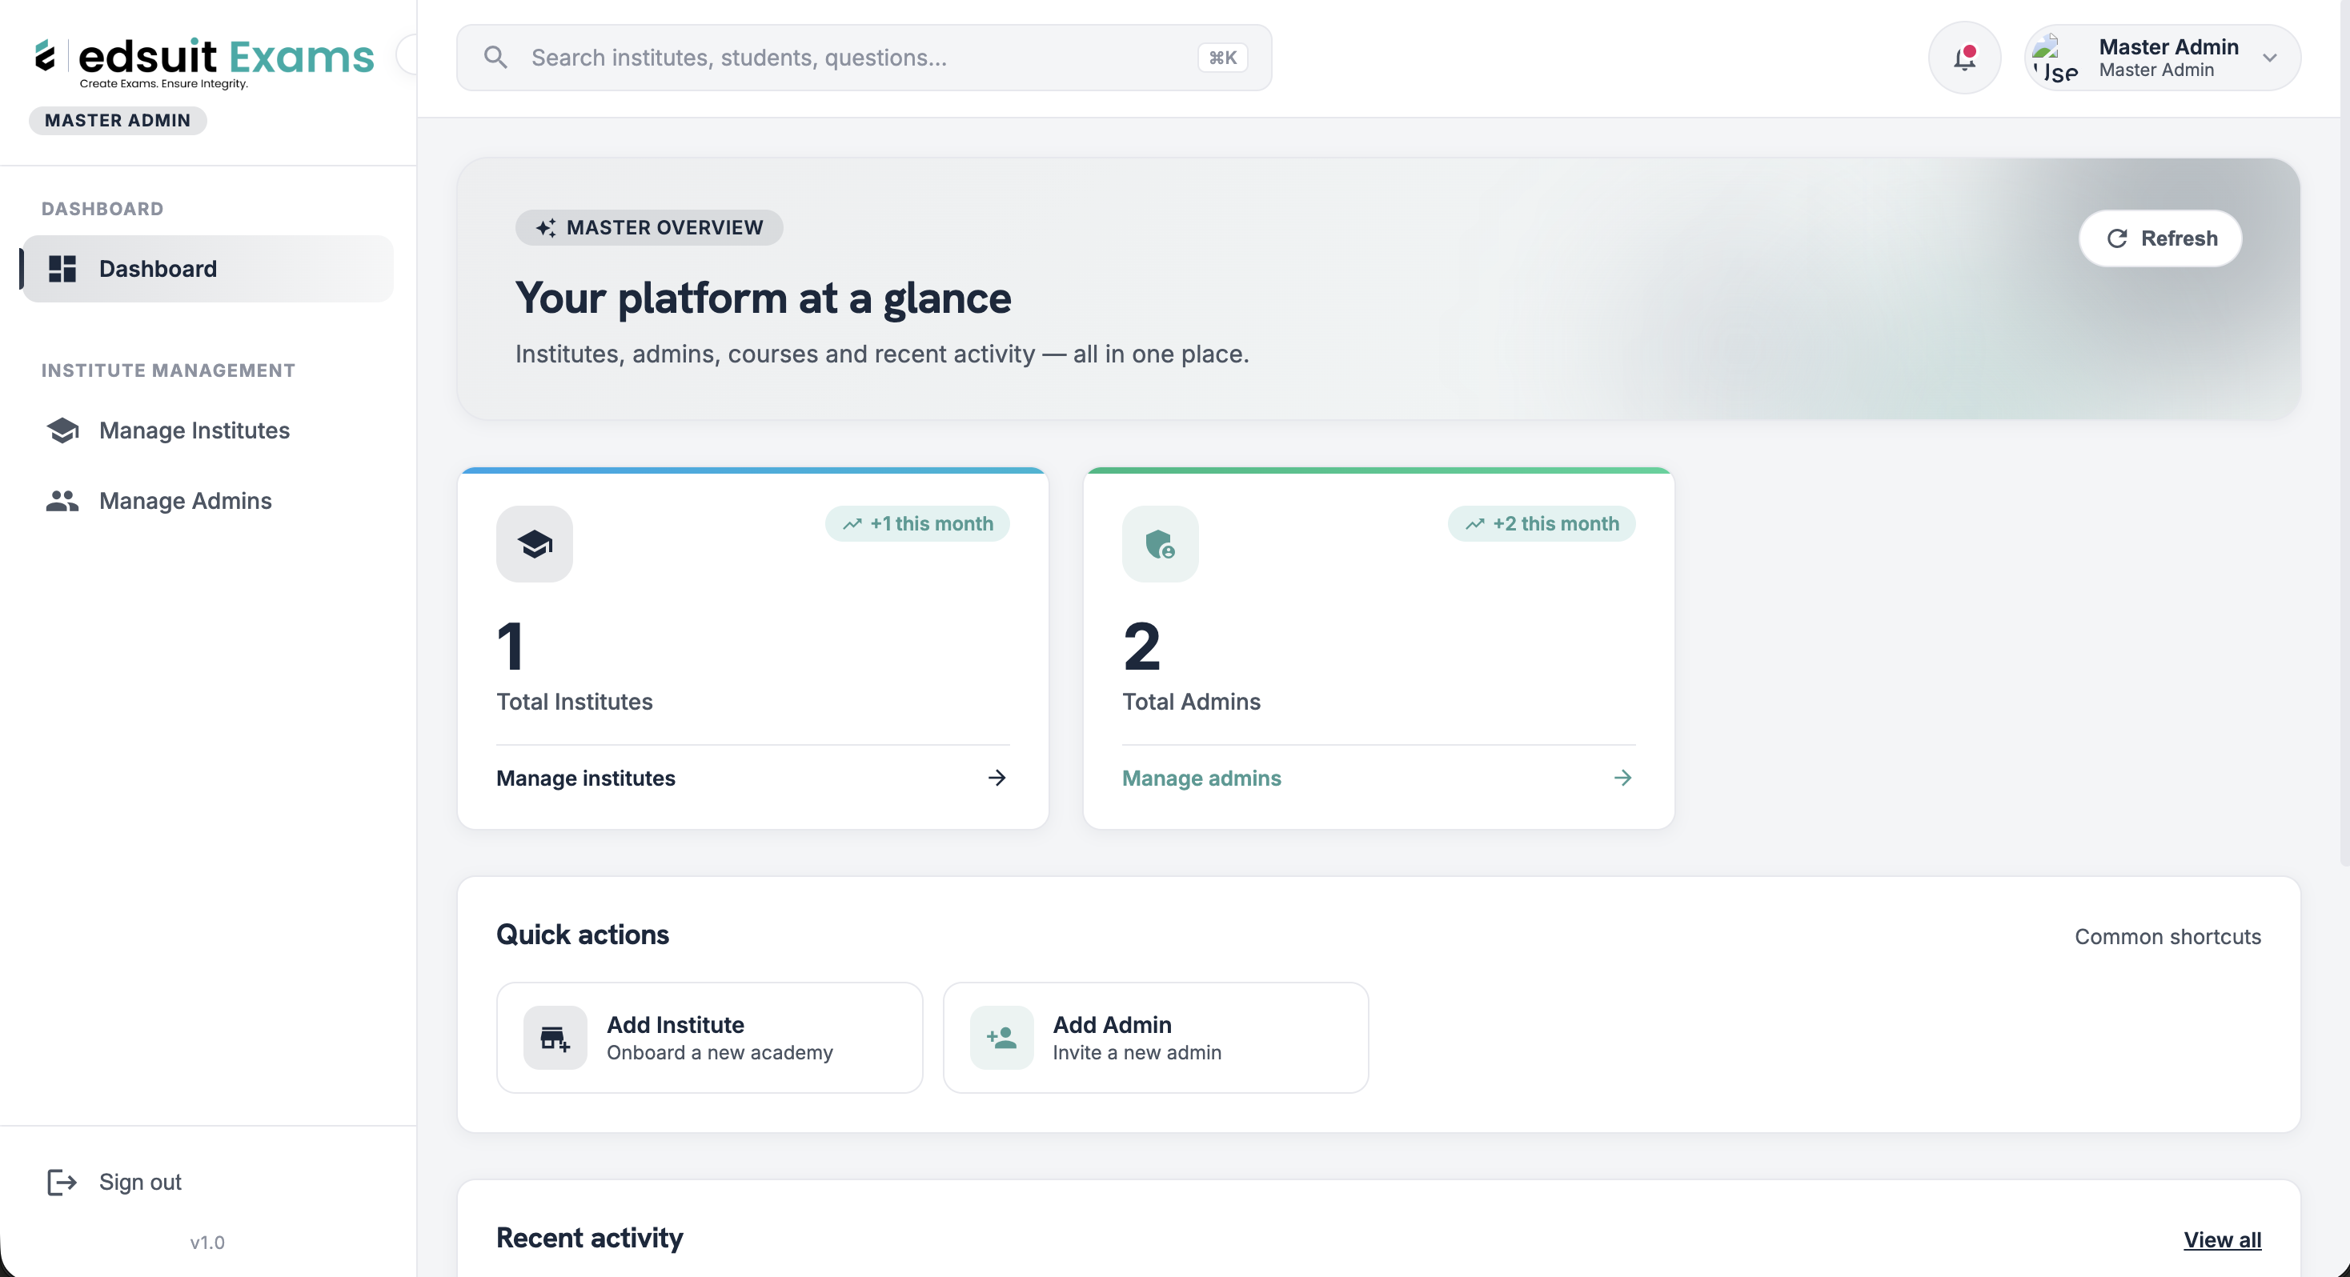Click the '+2 this month' badge
2350x1277 pixels.
click(1542, 525)
